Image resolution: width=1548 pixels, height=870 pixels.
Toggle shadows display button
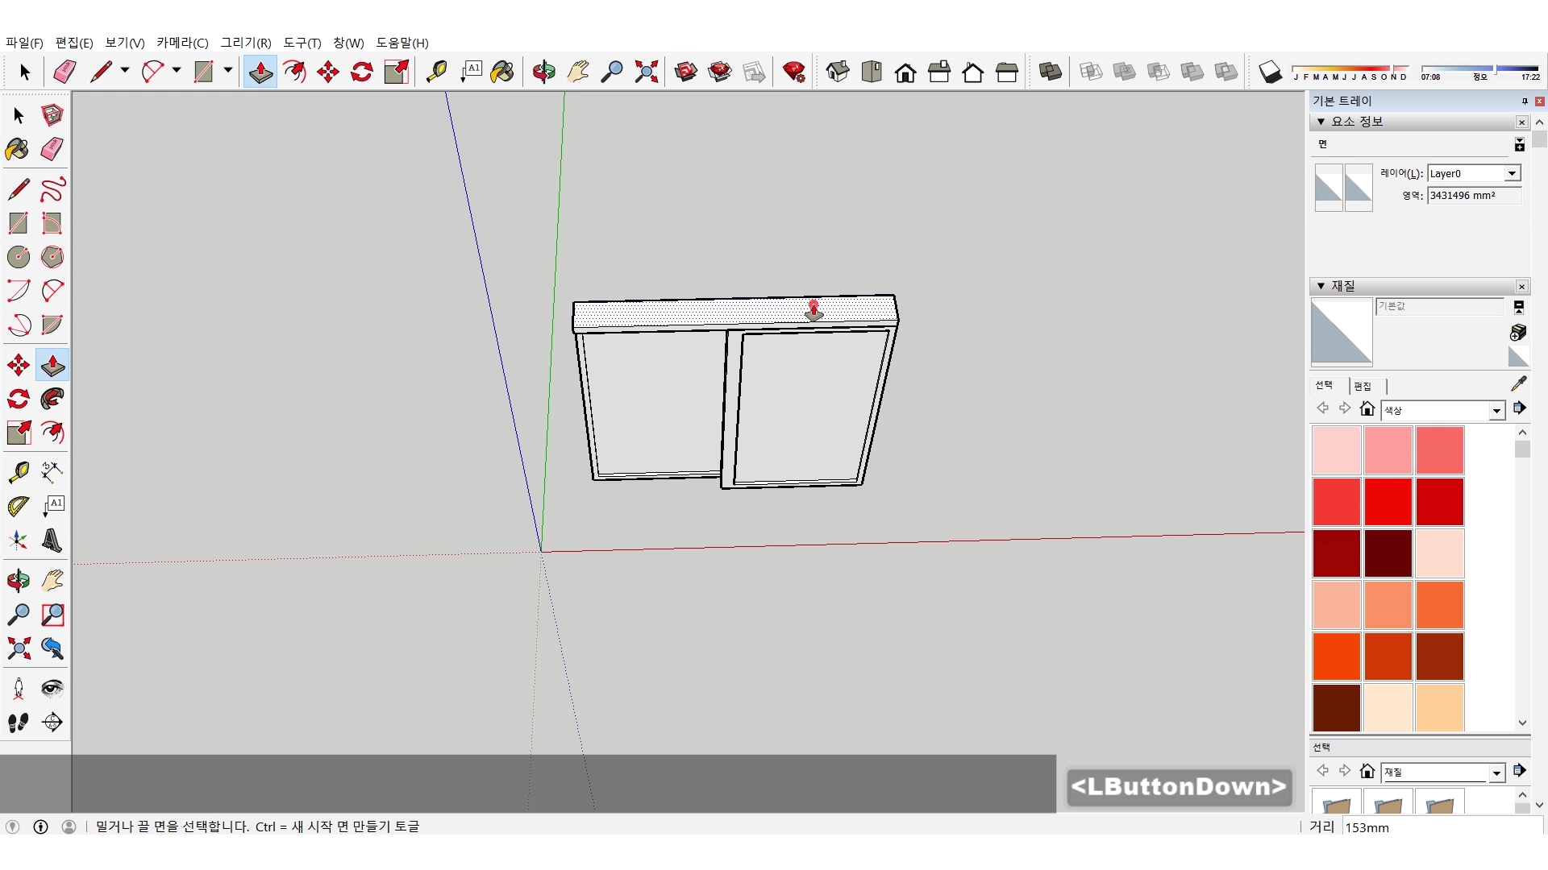(x=1270, y=72)
